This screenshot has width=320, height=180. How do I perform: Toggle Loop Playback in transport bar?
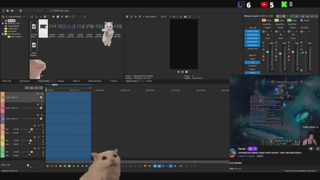click(52, 166)
